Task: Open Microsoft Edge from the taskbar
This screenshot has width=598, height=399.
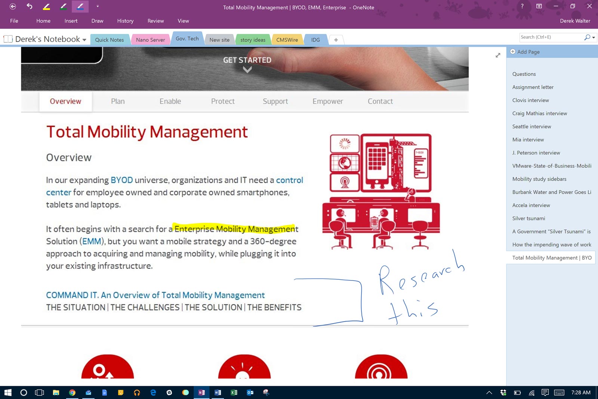Action: [153, 392]
